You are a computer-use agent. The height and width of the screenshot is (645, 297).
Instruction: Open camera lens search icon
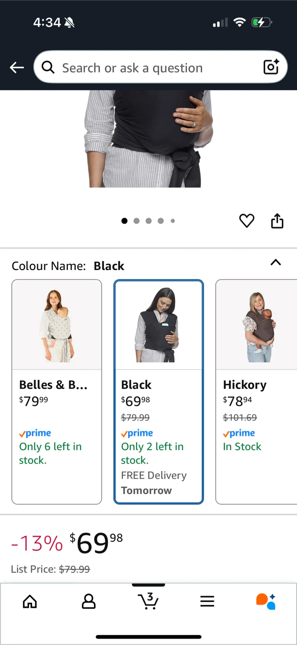pyautogui.click(x=271, y=67)
